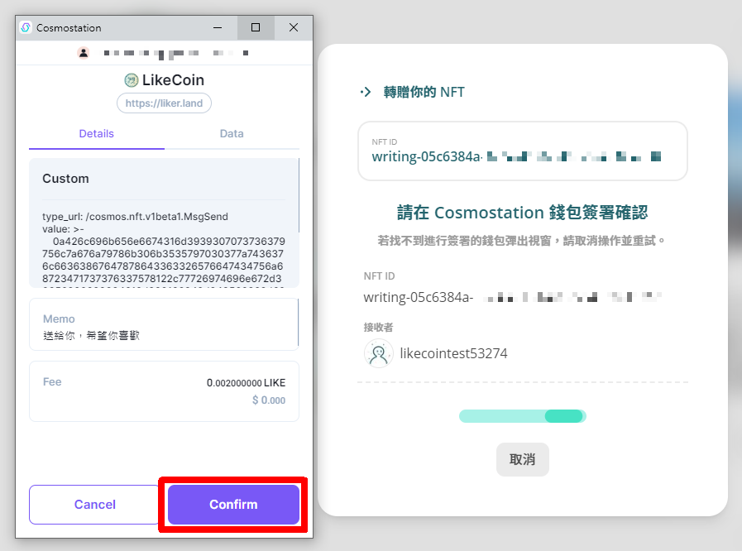Click the heading 請在 Cosmostation 錢包簽署確認

tap(523, 212)
